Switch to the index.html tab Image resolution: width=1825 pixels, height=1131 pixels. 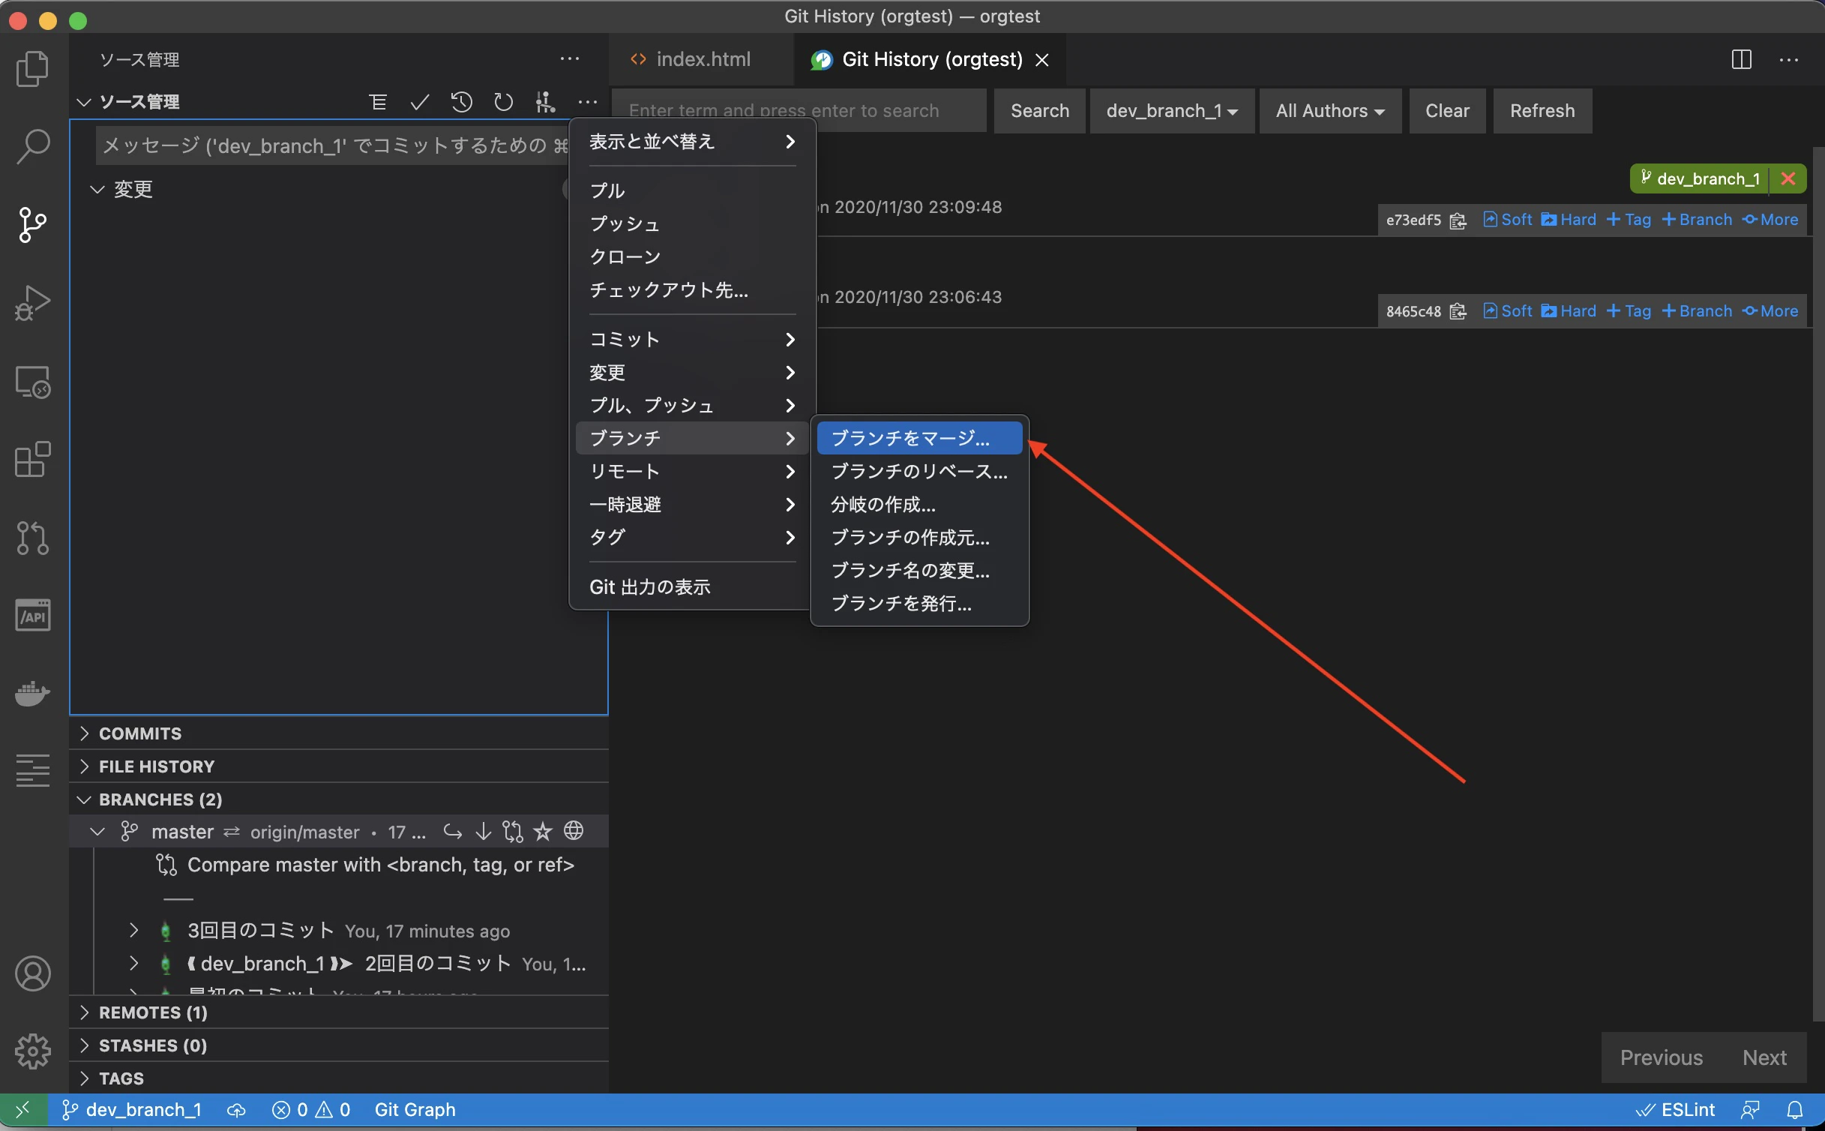click(702, 59)
